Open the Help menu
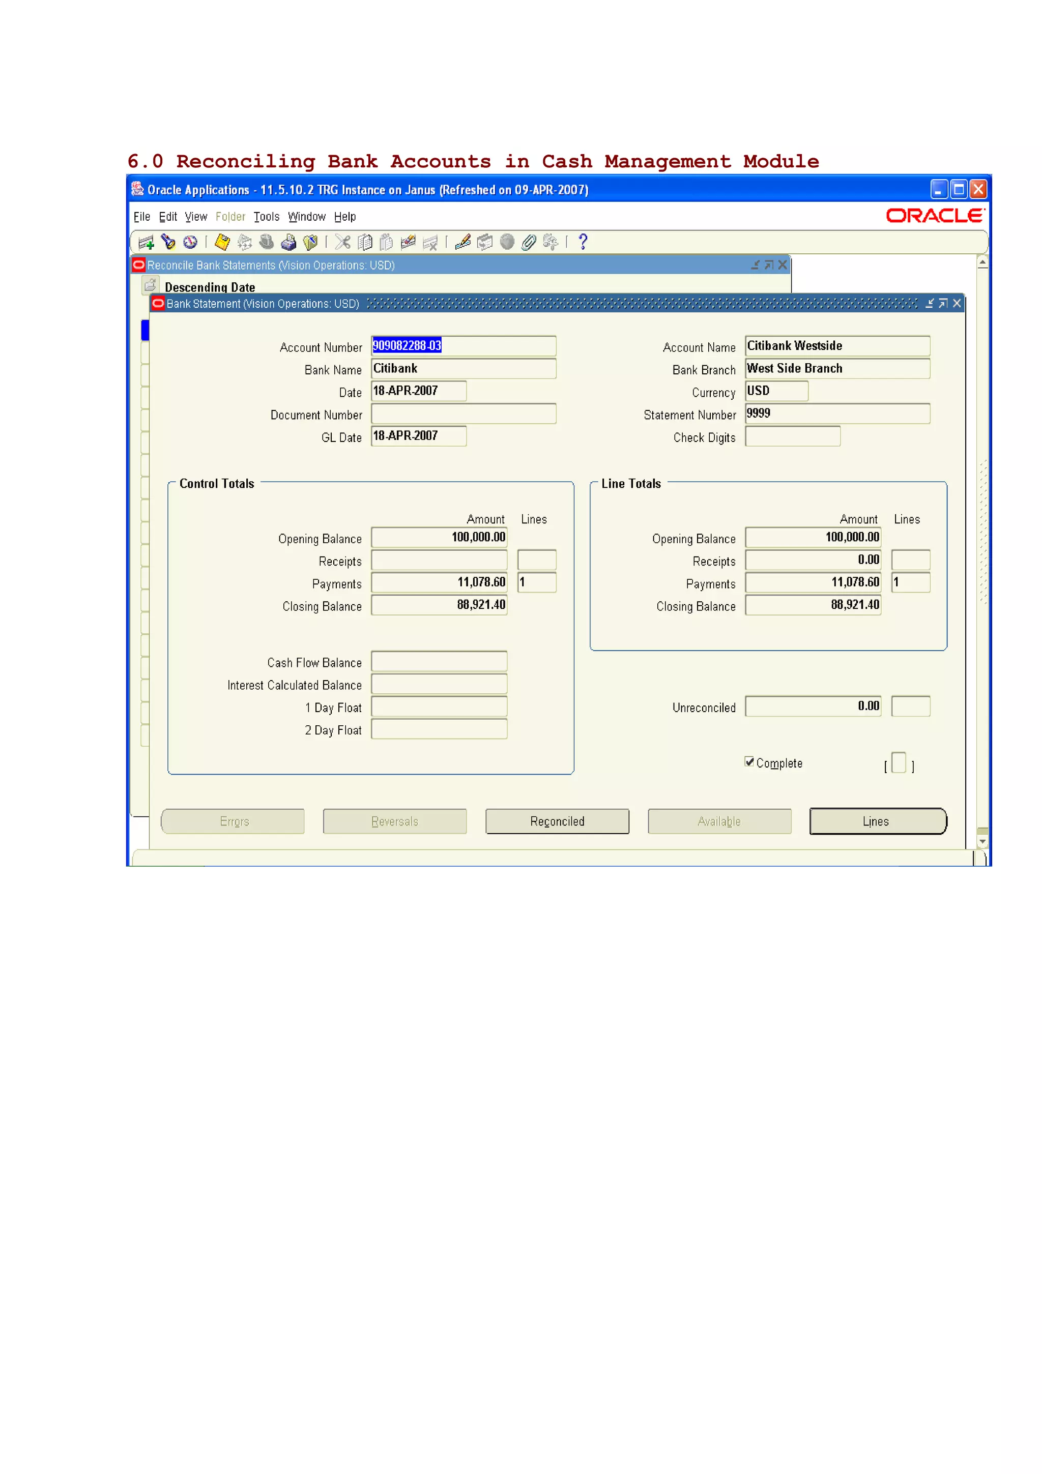The height and width of the screenshot is (1474, 1042). pos(345,217)
